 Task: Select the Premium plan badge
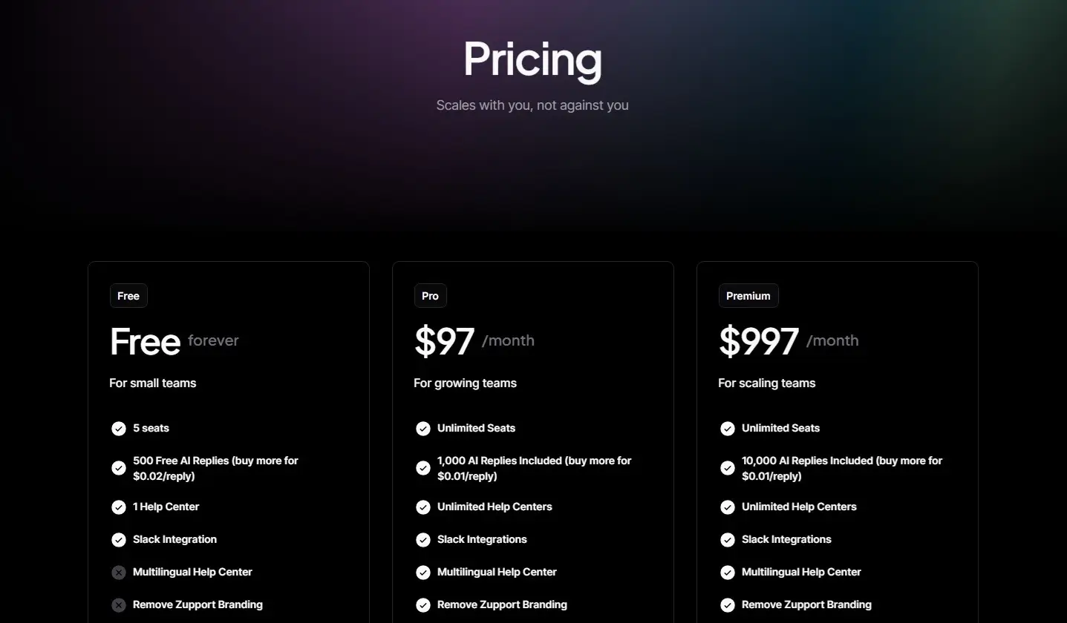pos(748,296)
